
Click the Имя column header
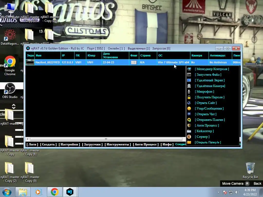point(48,55)
